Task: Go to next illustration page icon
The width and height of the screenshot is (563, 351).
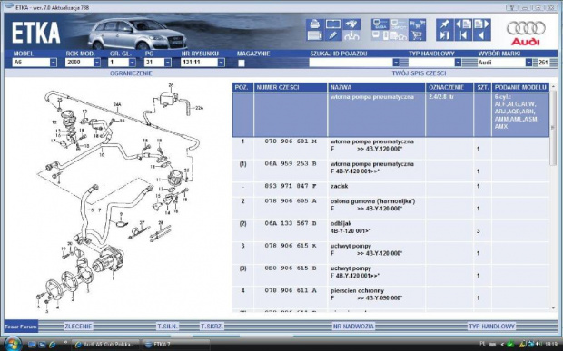Action: tap(482, 24)
